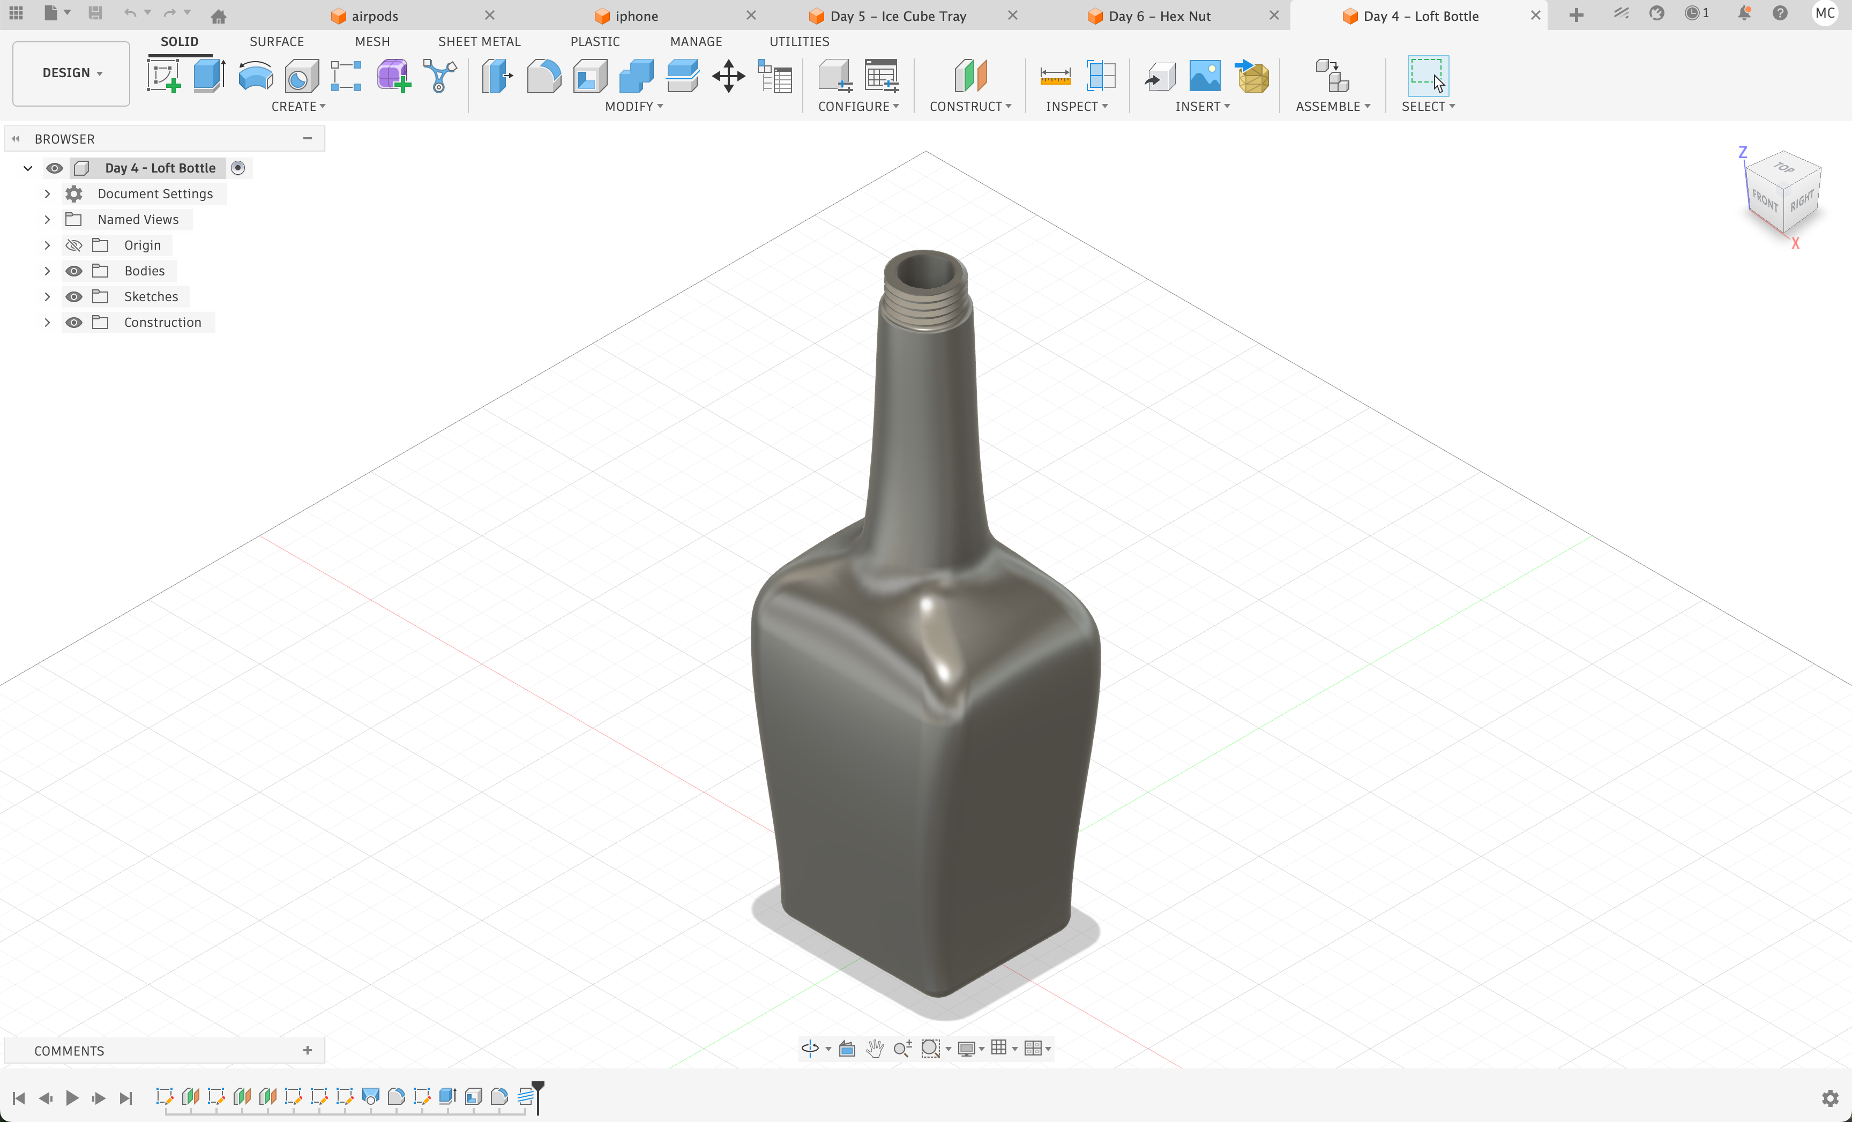The width and height of the screenshot is (1852, 1122).
Task: Expand the Bodies folder
Action: 47,271
